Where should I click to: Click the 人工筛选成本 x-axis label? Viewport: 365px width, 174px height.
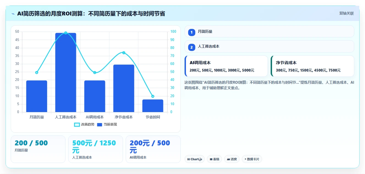(66, 117)
